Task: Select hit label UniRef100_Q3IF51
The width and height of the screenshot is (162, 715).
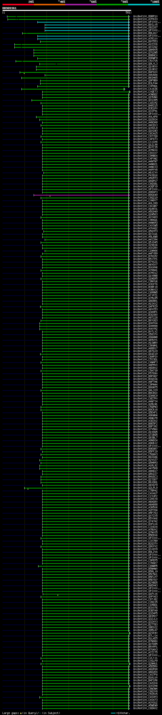Action: [145, 111]
